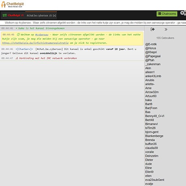Open the Chatrooms button
186x186 pixels.
point(167,14)
